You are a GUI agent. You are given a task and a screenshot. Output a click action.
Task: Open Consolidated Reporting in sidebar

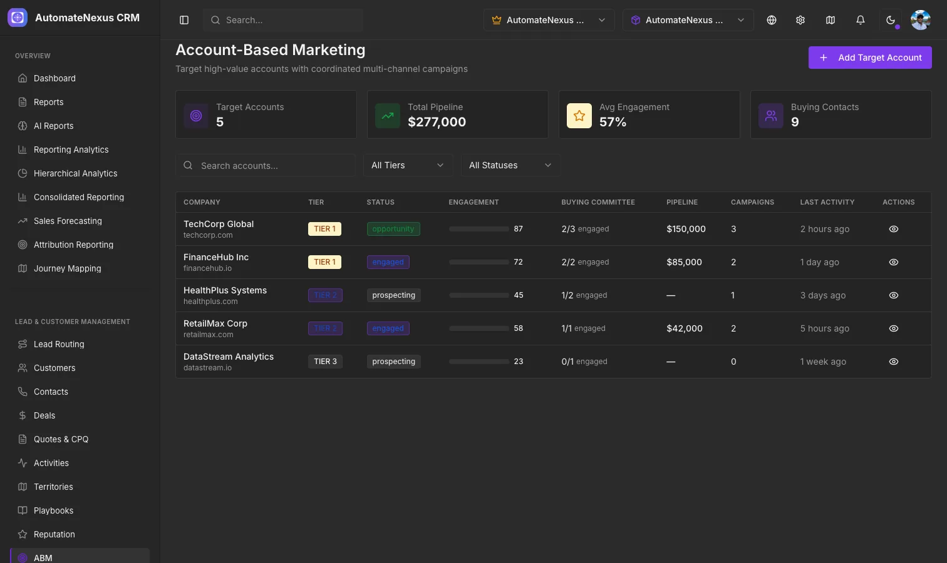[80, 197]
